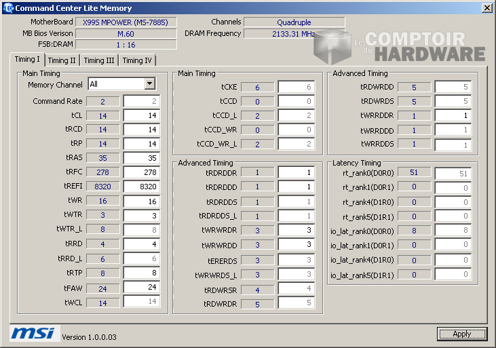Focus the tREFI input field
The height and width of the screenshot is (348, 496).
[x=142, y=187]
